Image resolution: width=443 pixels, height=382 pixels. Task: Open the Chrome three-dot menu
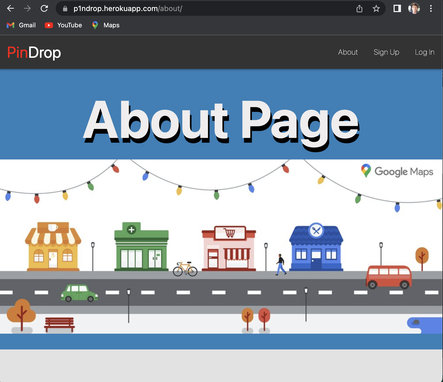point(431,9)
